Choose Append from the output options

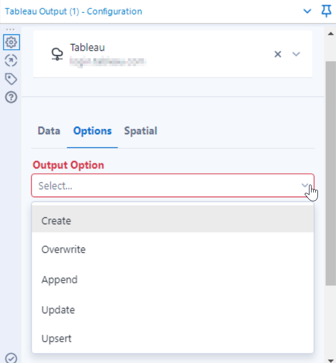click(x=173, y=280)
